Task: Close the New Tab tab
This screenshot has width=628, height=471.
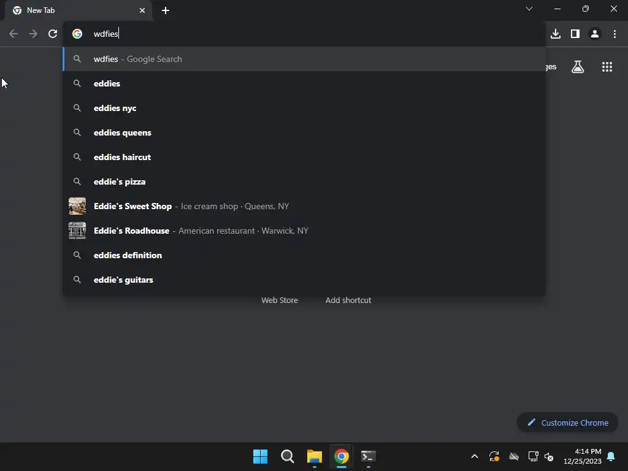Action: point(142,10)
